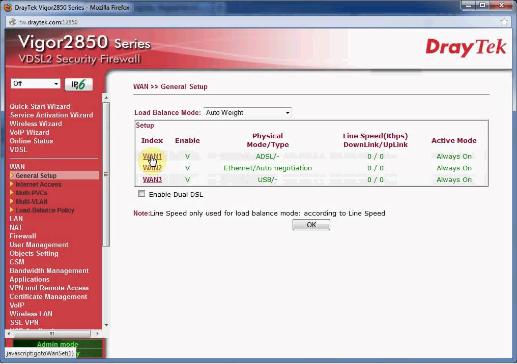The height and width of the screenshot is (364, 517).
Task: Open WAN2 settings link
Action: (152, 168)
